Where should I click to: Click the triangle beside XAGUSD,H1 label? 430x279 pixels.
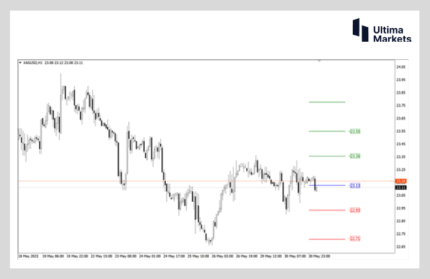pyautogui.click(x=20, y=63)
